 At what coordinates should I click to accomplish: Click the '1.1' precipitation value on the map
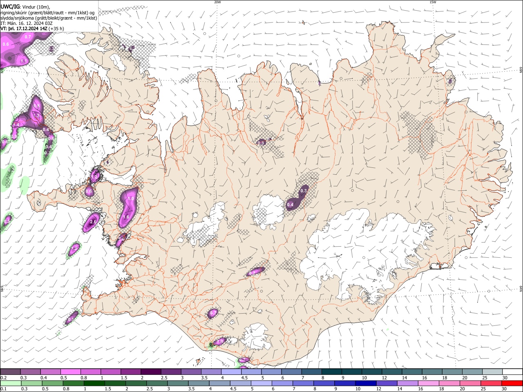[23, 61]
